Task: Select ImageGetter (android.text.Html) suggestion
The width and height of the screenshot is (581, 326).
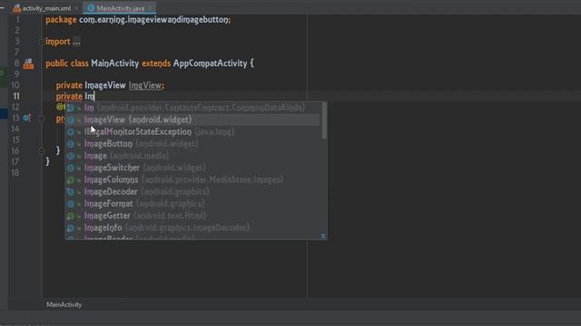Action: (192, 216)
